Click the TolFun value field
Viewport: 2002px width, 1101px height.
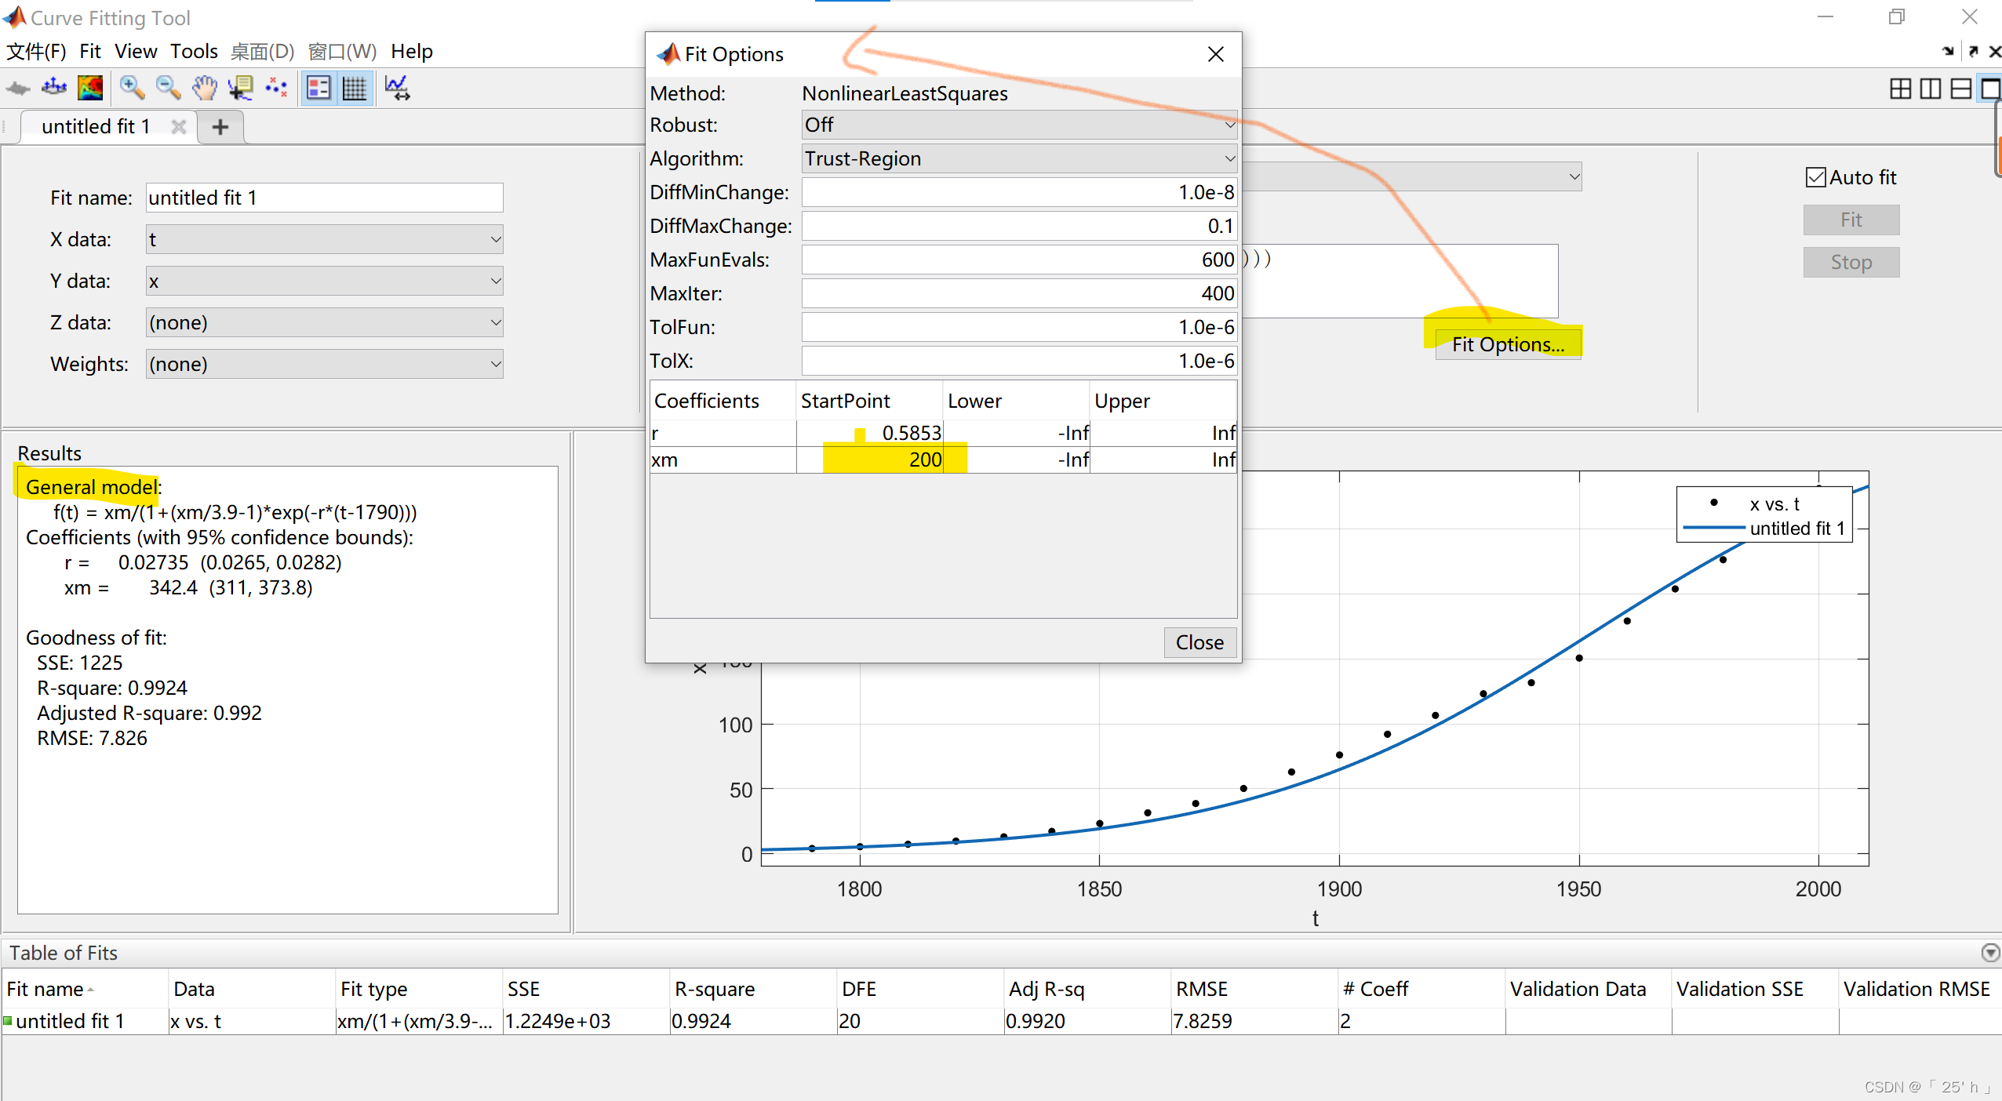[x=1019, y=327]
